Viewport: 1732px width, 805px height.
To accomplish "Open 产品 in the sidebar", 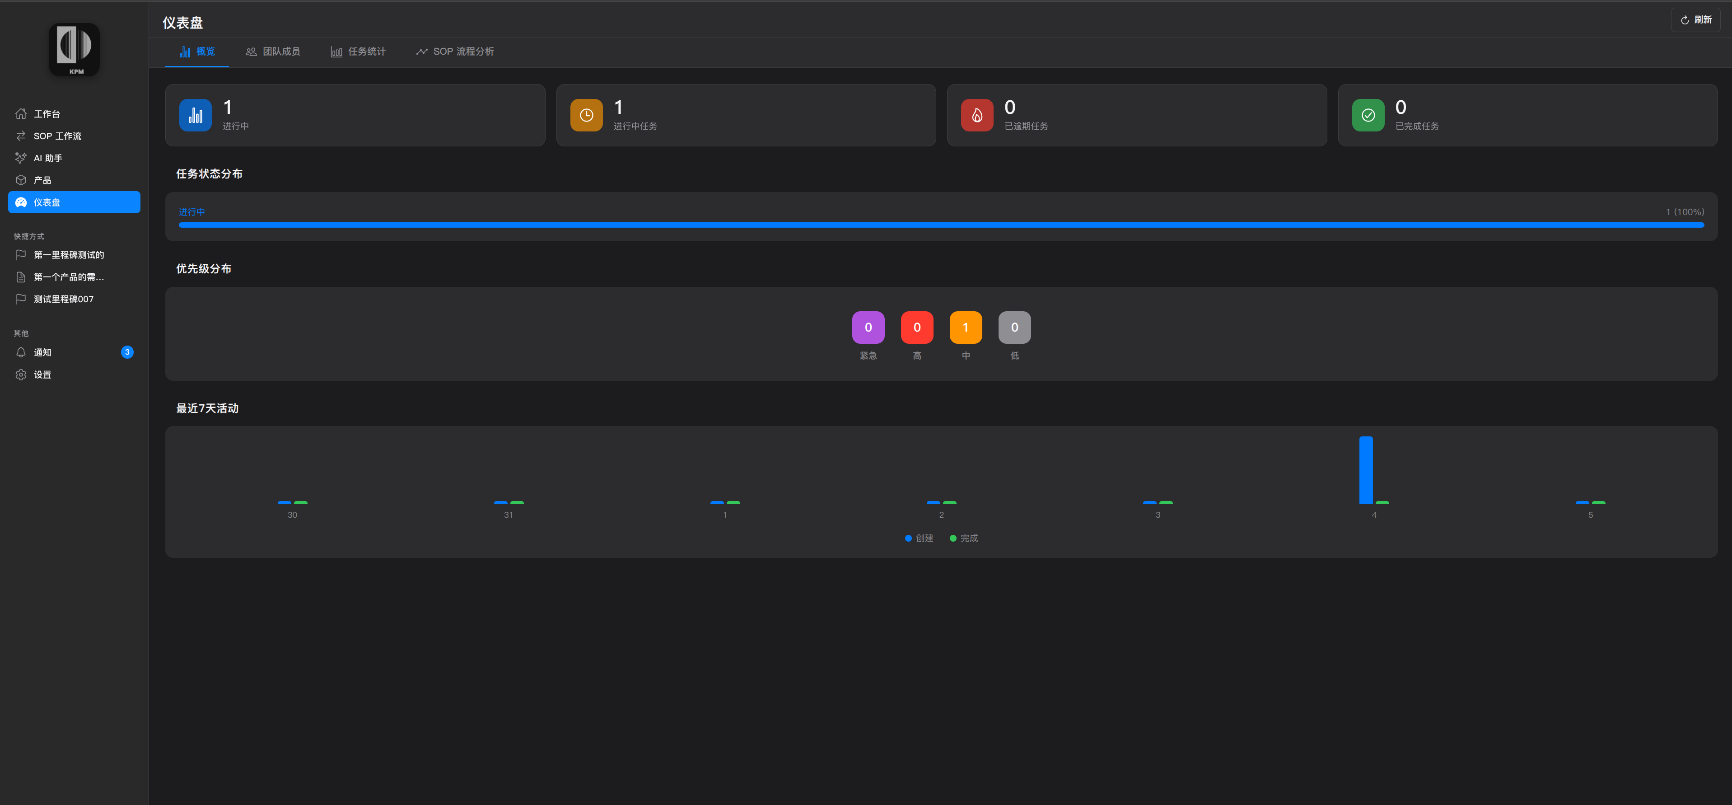I will point(42,180).
